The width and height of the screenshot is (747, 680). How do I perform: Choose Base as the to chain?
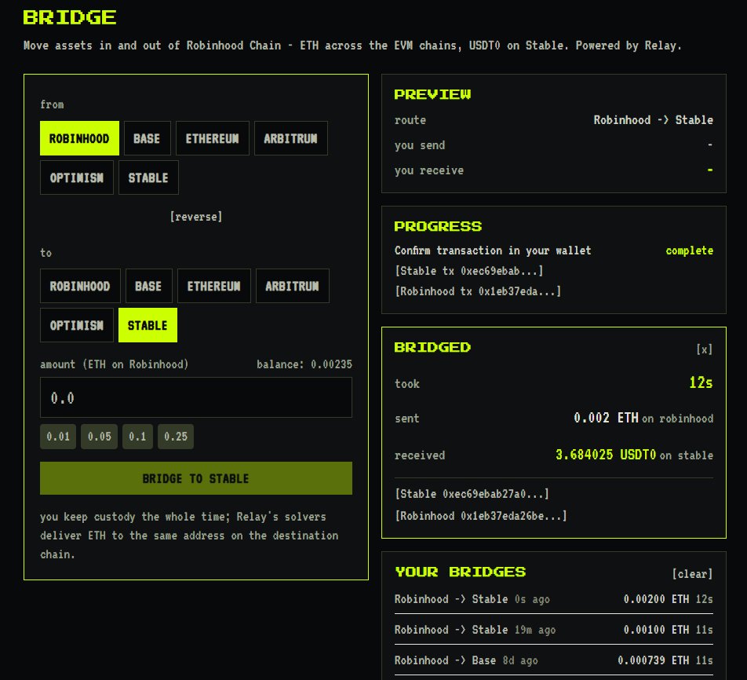click(x=148, y=286)
